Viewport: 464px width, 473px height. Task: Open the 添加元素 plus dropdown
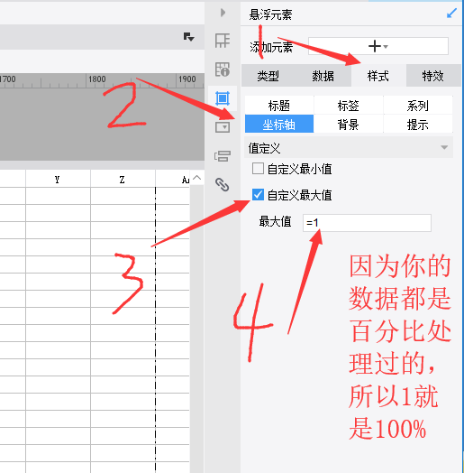point(378,46)
